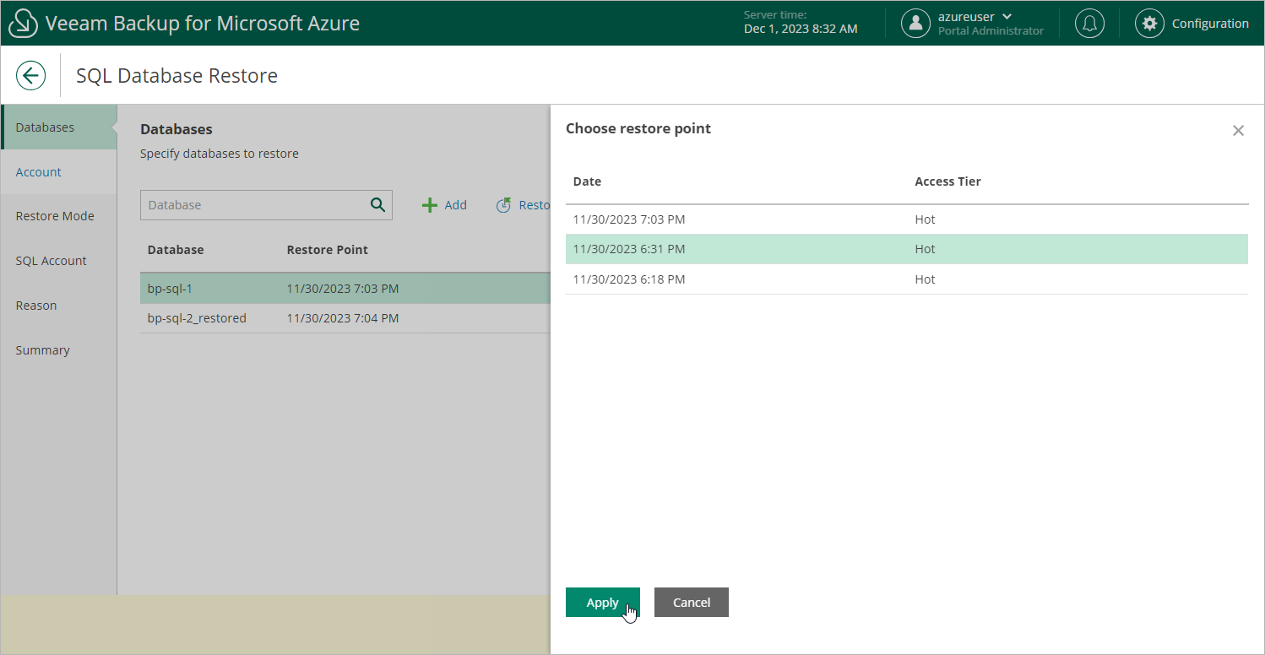Select restore point 11/30/2023 7:03 PM
1265x655 pixels.
(906, 219)
